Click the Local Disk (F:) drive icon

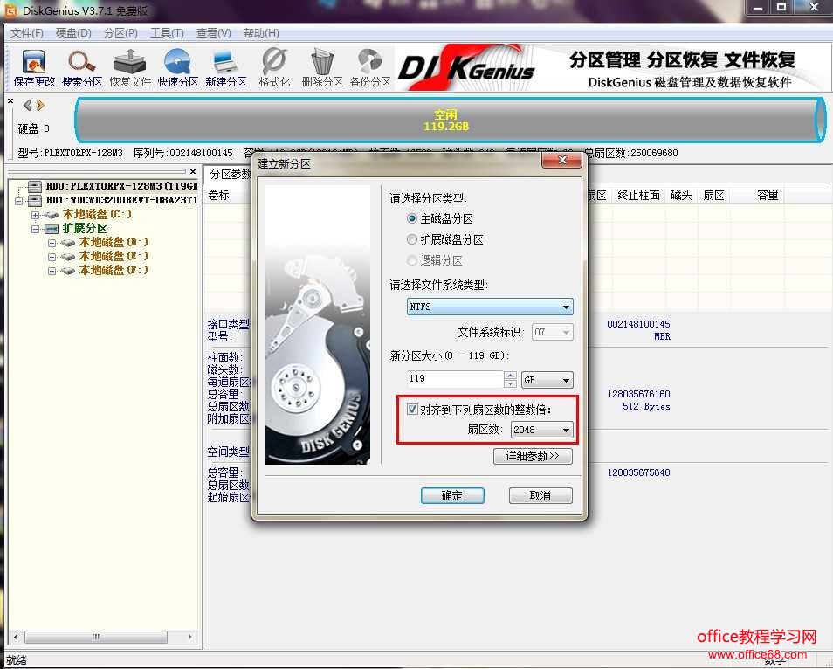tap(68, 271)
